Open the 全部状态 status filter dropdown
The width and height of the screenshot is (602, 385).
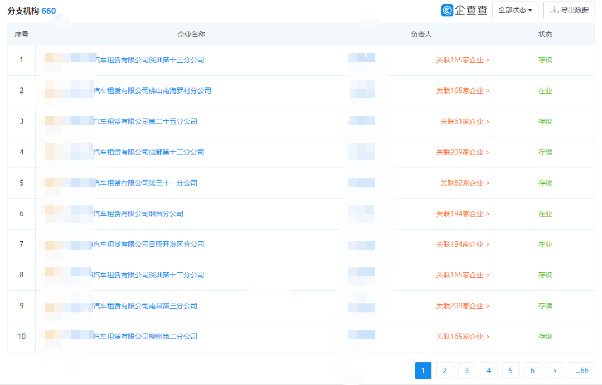(514, 10)
